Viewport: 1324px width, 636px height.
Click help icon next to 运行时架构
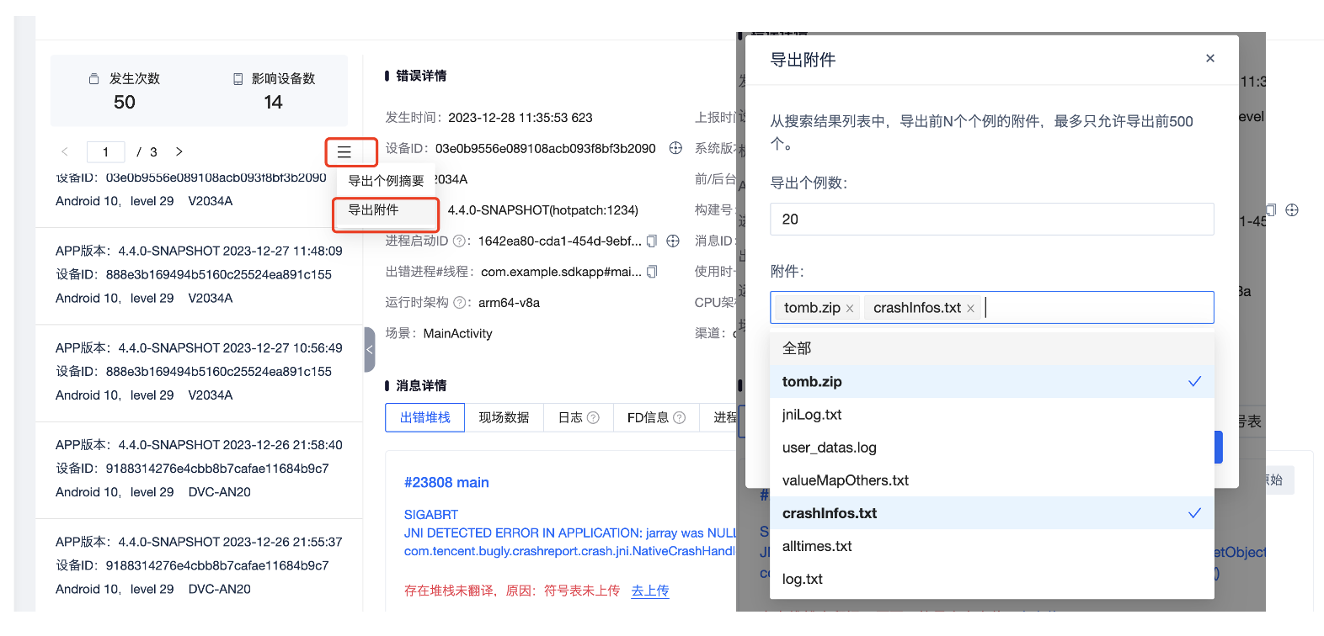460,303
